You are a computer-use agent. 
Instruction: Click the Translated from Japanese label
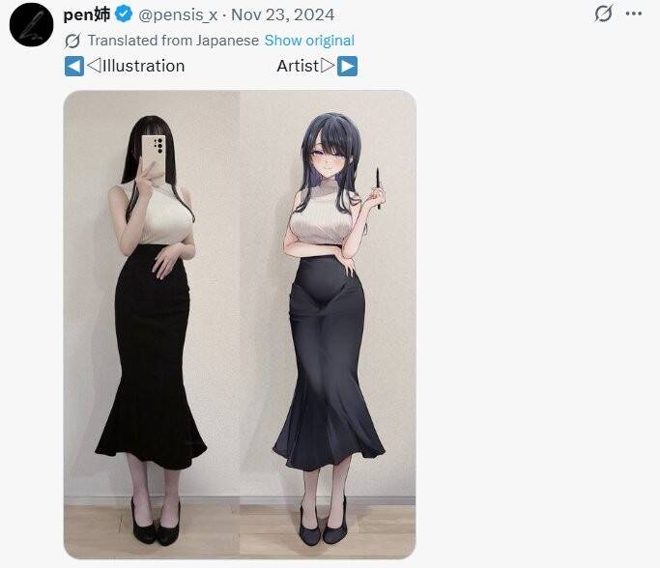click(173, 41)
